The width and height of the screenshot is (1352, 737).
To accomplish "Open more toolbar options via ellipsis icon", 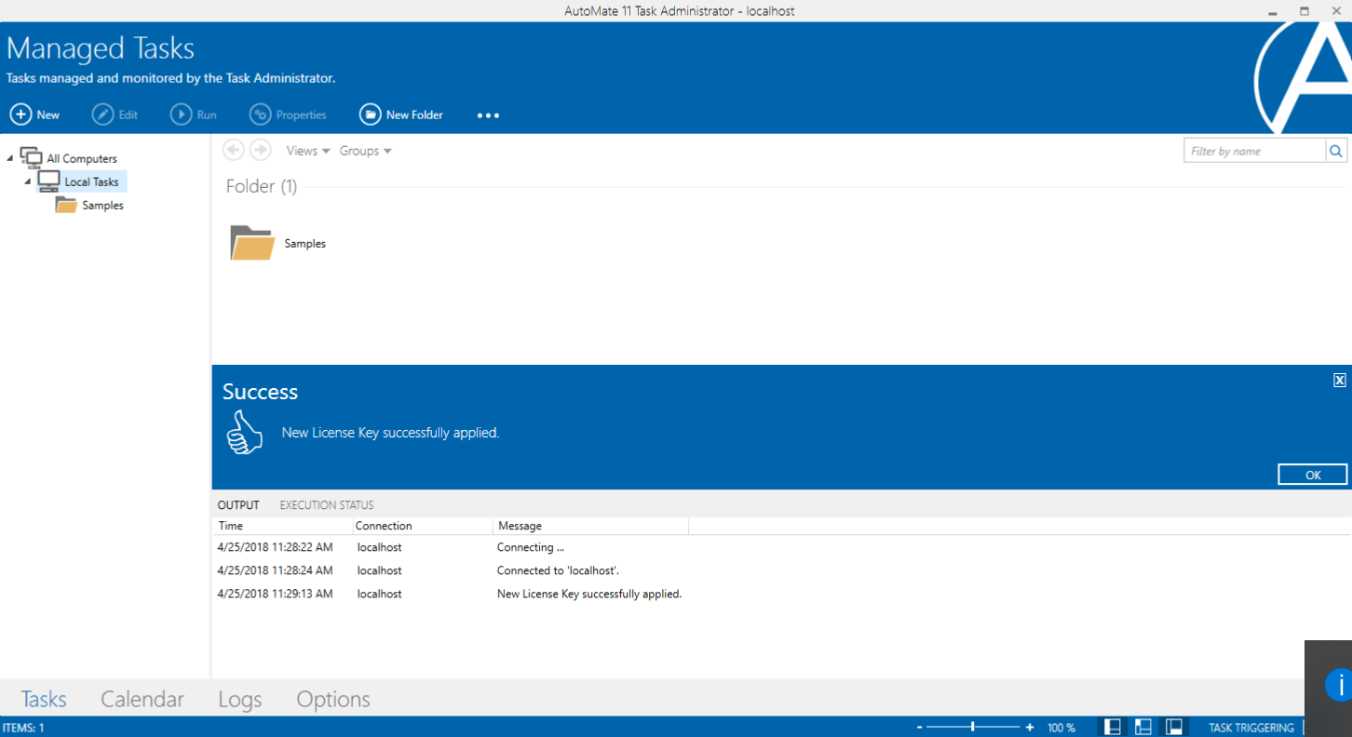I will point(488,115).
